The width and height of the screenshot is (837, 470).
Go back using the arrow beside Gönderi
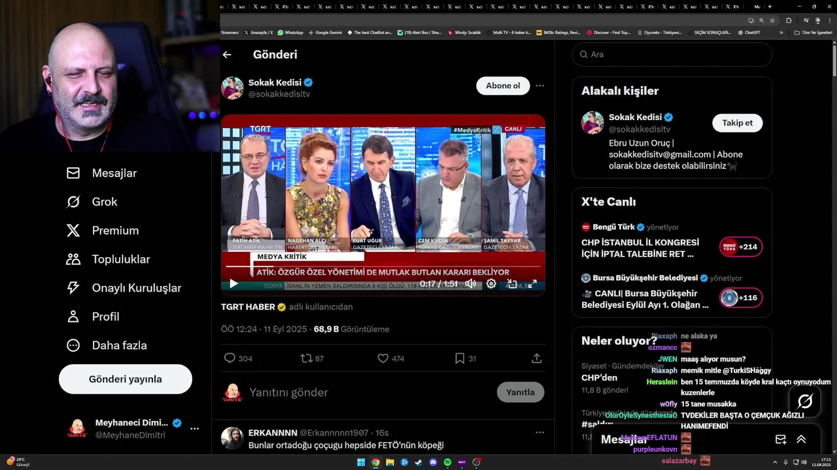click(x=227, y=55)
